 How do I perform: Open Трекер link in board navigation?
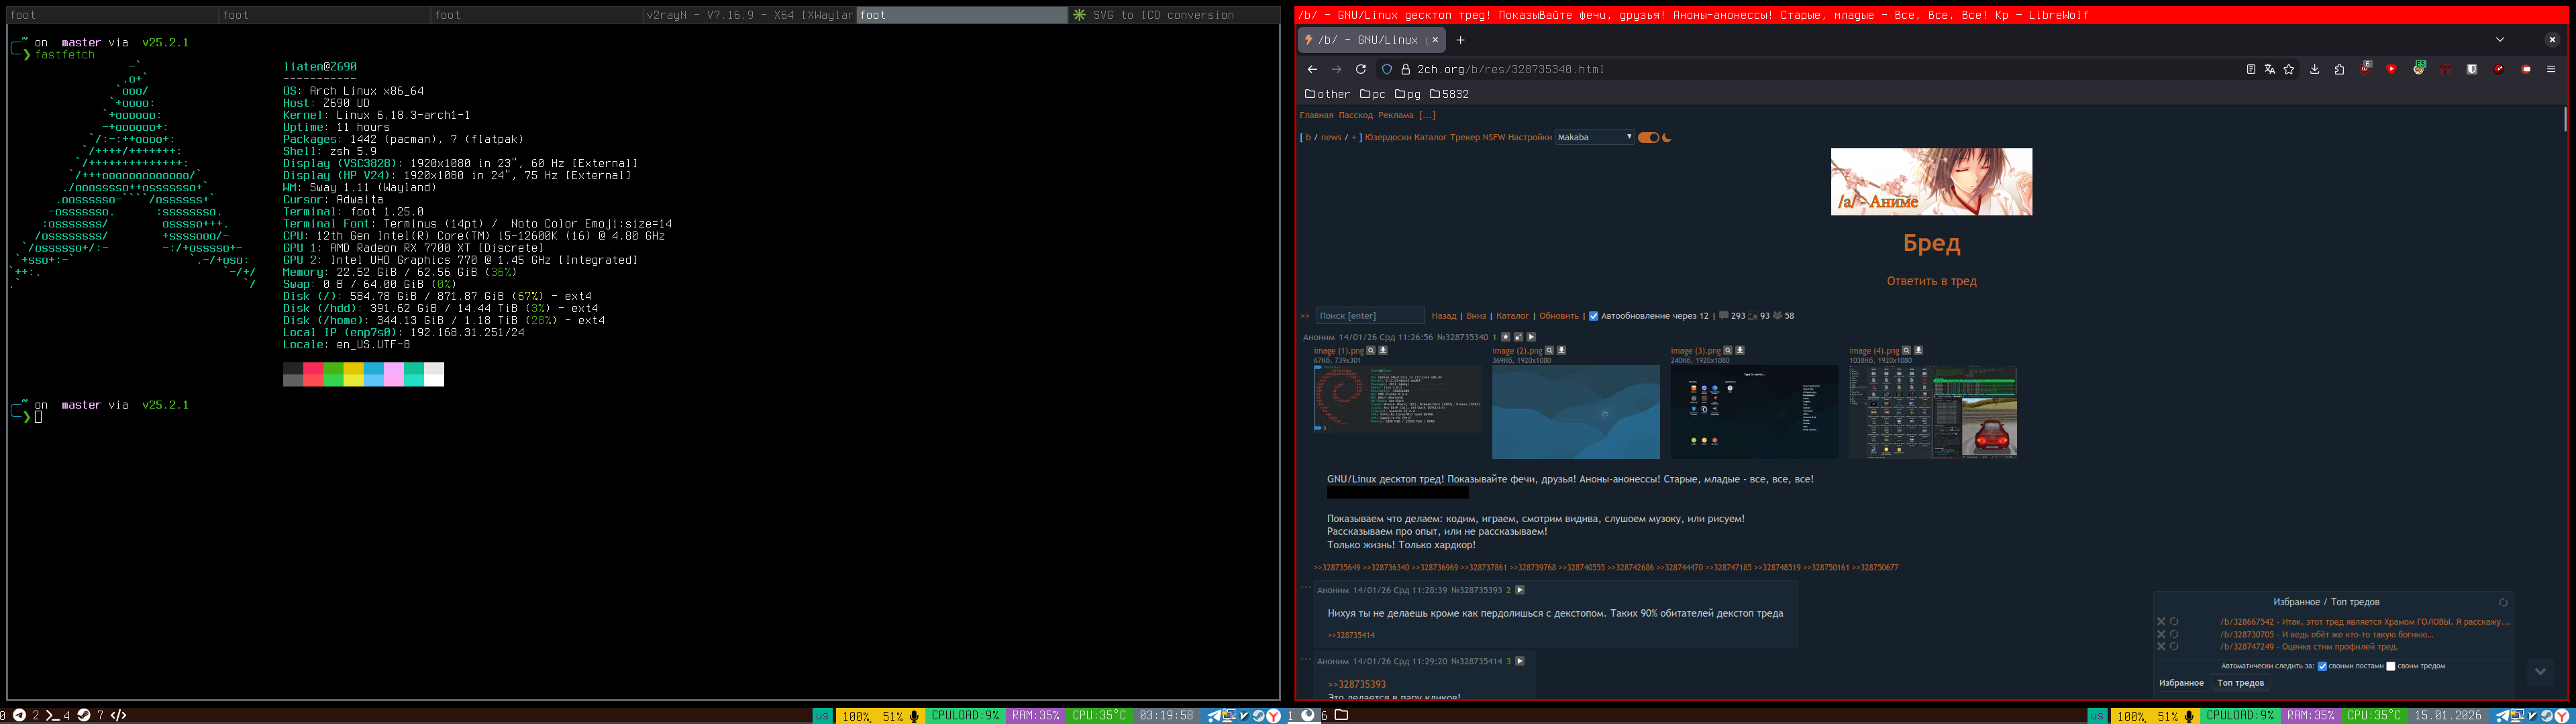point(1464,137)
